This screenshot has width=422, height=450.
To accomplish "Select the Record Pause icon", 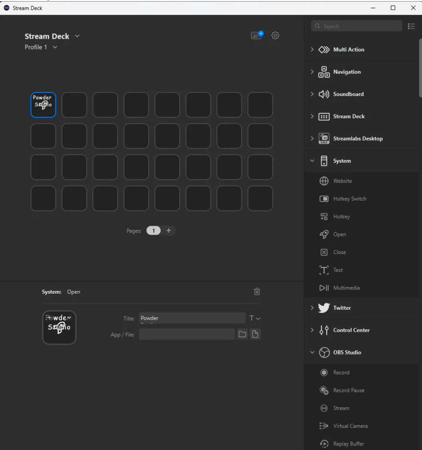I will [324, 390].
